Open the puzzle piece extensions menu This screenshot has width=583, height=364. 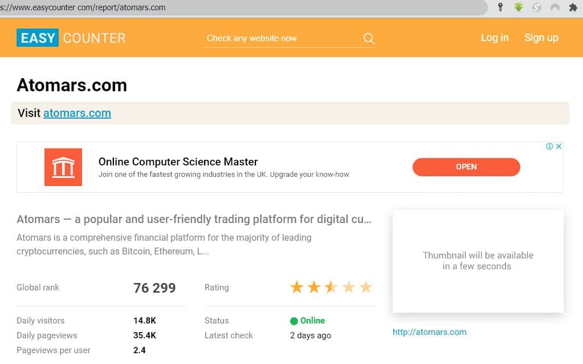point(573,7)
